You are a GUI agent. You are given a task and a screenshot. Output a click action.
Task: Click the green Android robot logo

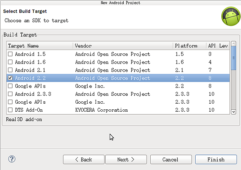[x=231, y=16]
